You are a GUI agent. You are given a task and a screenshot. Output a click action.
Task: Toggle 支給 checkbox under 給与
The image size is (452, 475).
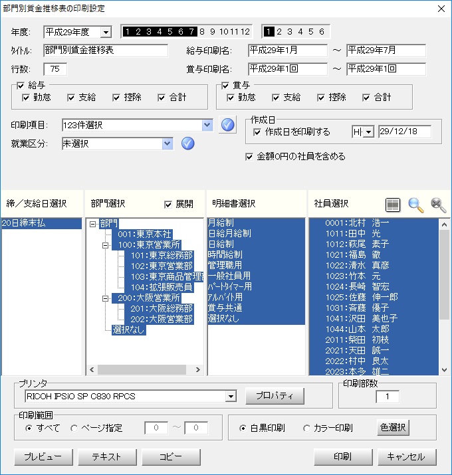tap(71, 98)
